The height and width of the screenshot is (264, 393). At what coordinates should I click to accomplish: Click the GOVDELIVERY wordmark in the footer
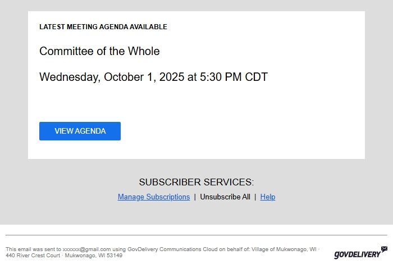coord(357,255)
